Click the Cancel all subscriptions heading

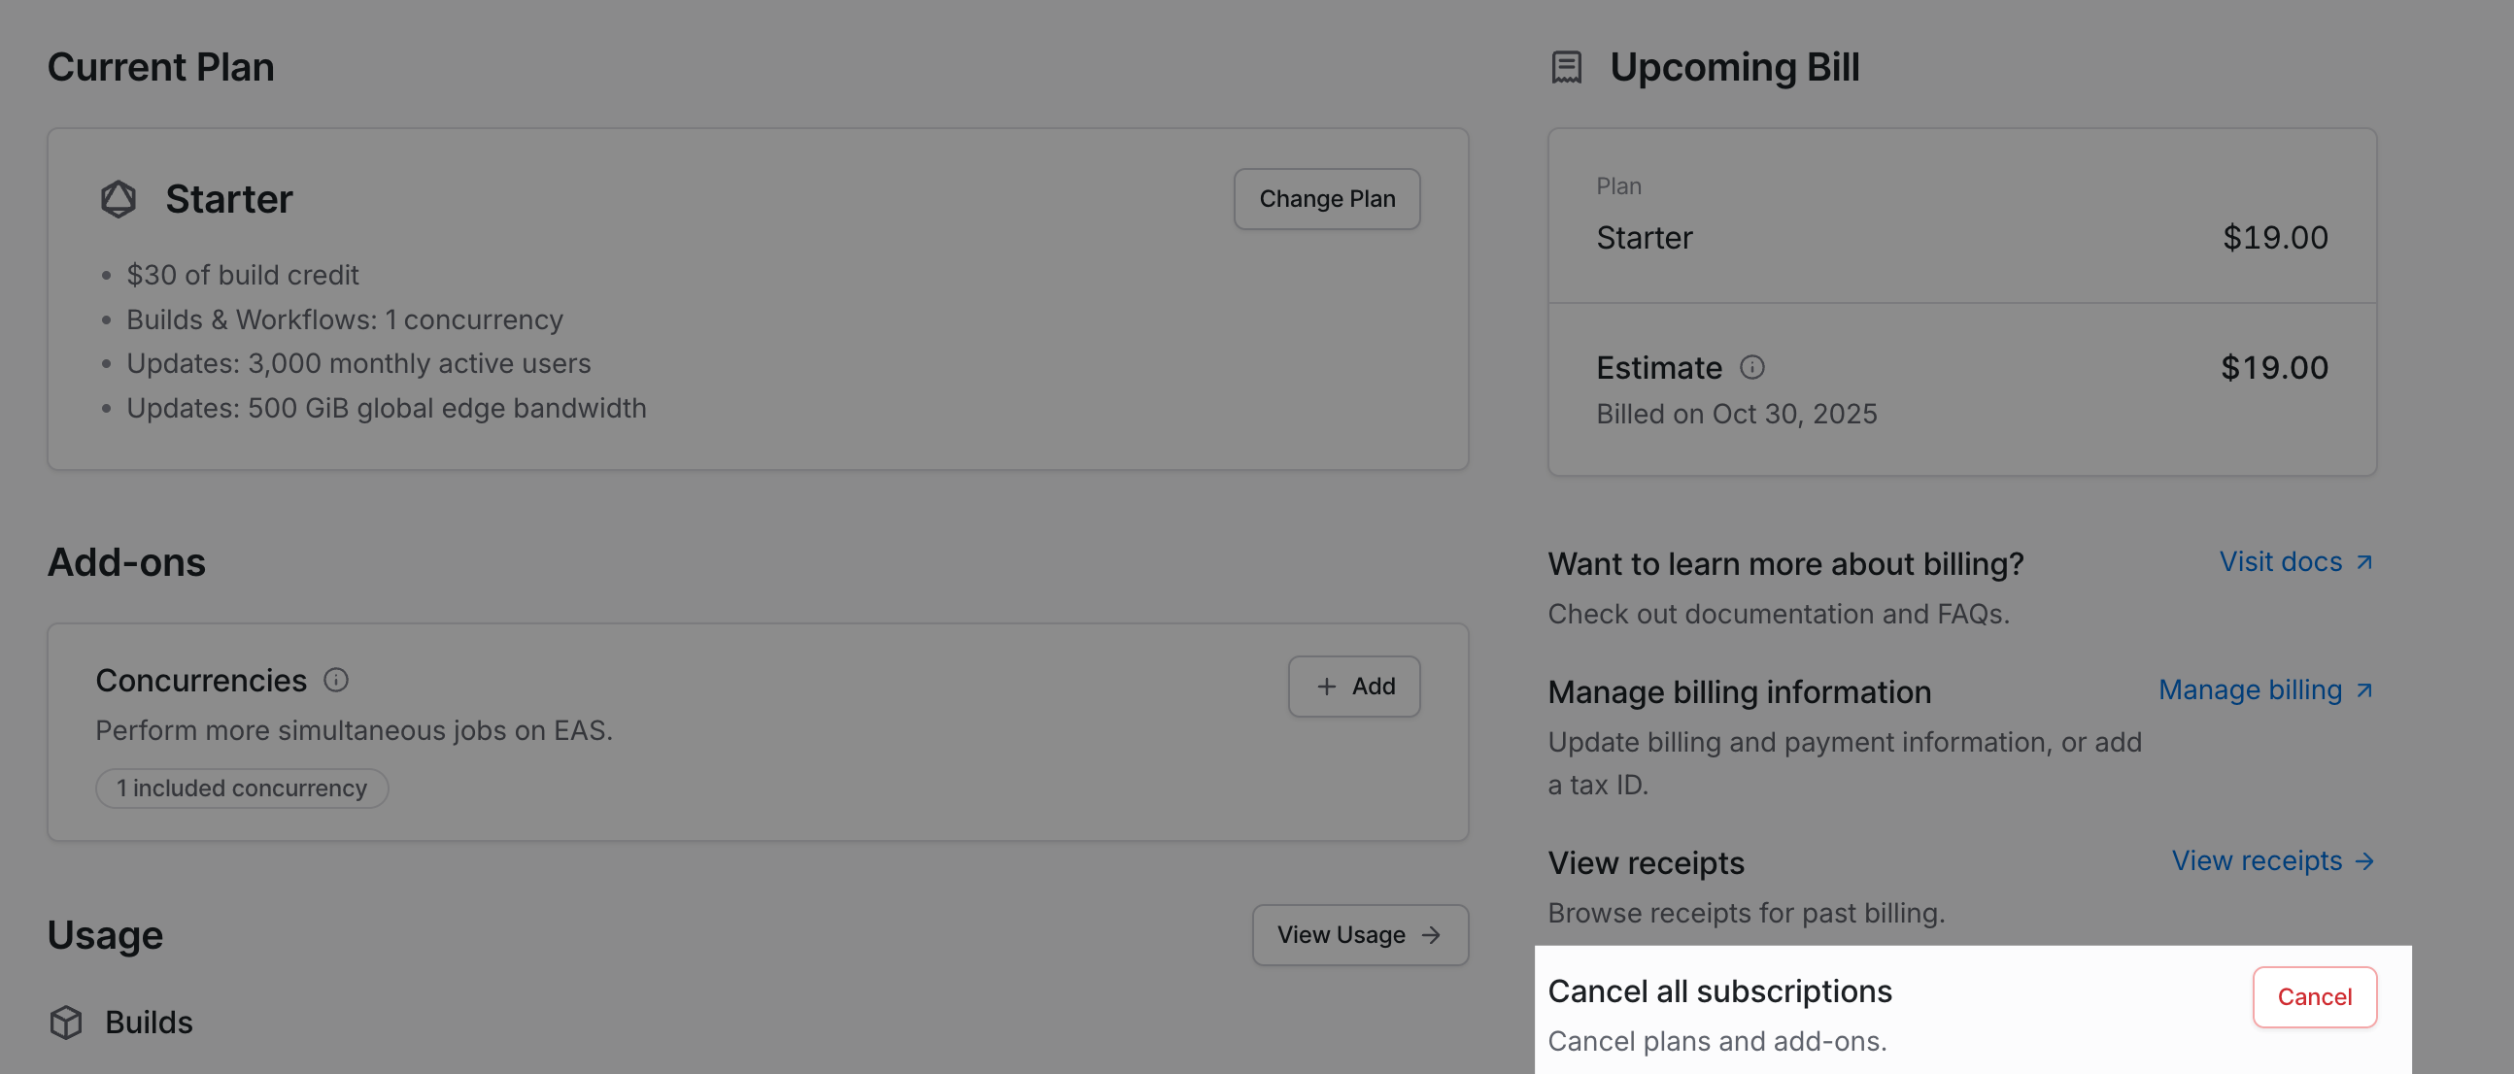pyautogui.click(x=1719, y=990)
